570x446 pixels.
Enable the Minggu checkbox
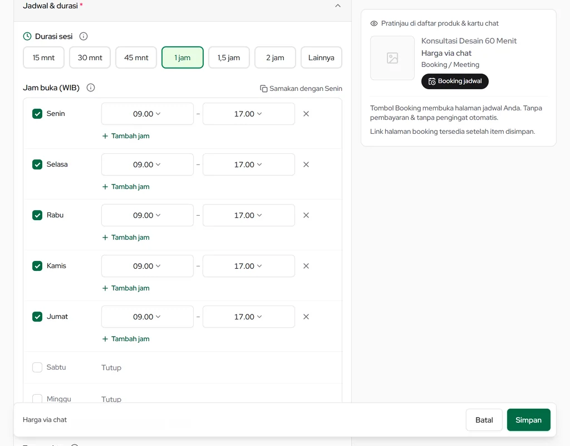coord(37,399)
